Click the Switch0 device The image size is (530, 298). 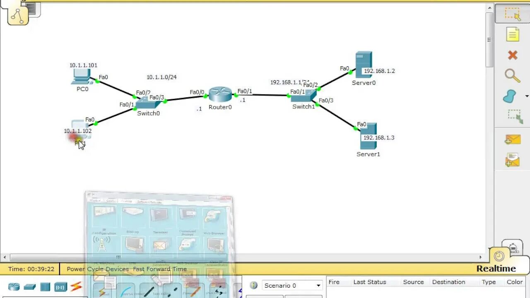[x=148, y=103]
